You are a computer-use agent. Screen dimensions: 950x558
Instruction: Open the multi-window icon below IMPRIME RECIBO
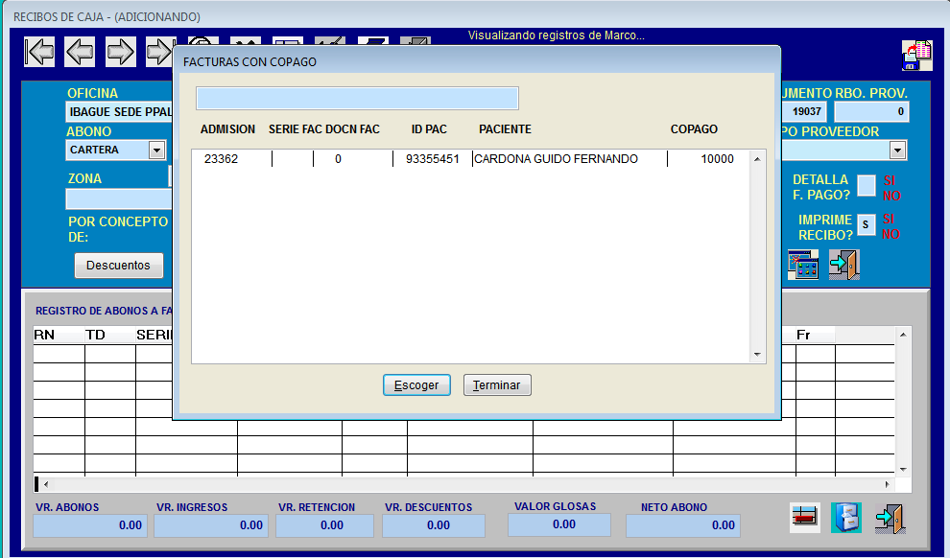point(803,265)
